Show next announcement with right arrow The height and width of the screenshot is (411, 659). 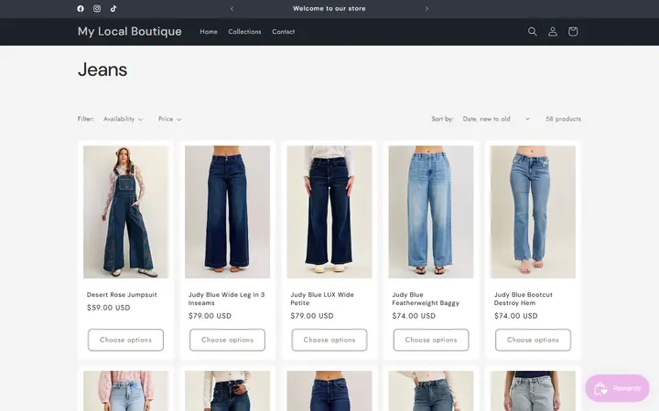(x=427, y=8)
